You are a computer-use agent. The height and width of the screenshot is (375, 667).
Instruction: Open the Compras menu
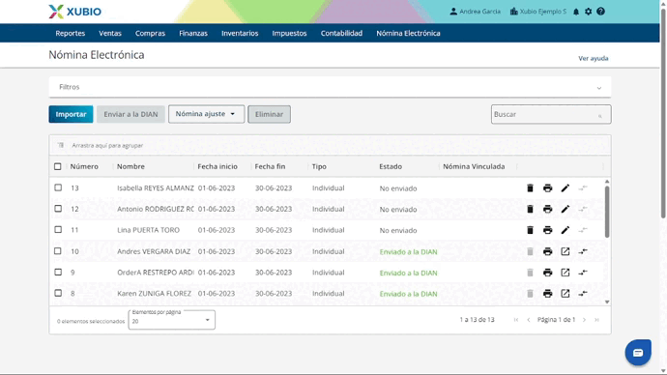tap(150, 33)
